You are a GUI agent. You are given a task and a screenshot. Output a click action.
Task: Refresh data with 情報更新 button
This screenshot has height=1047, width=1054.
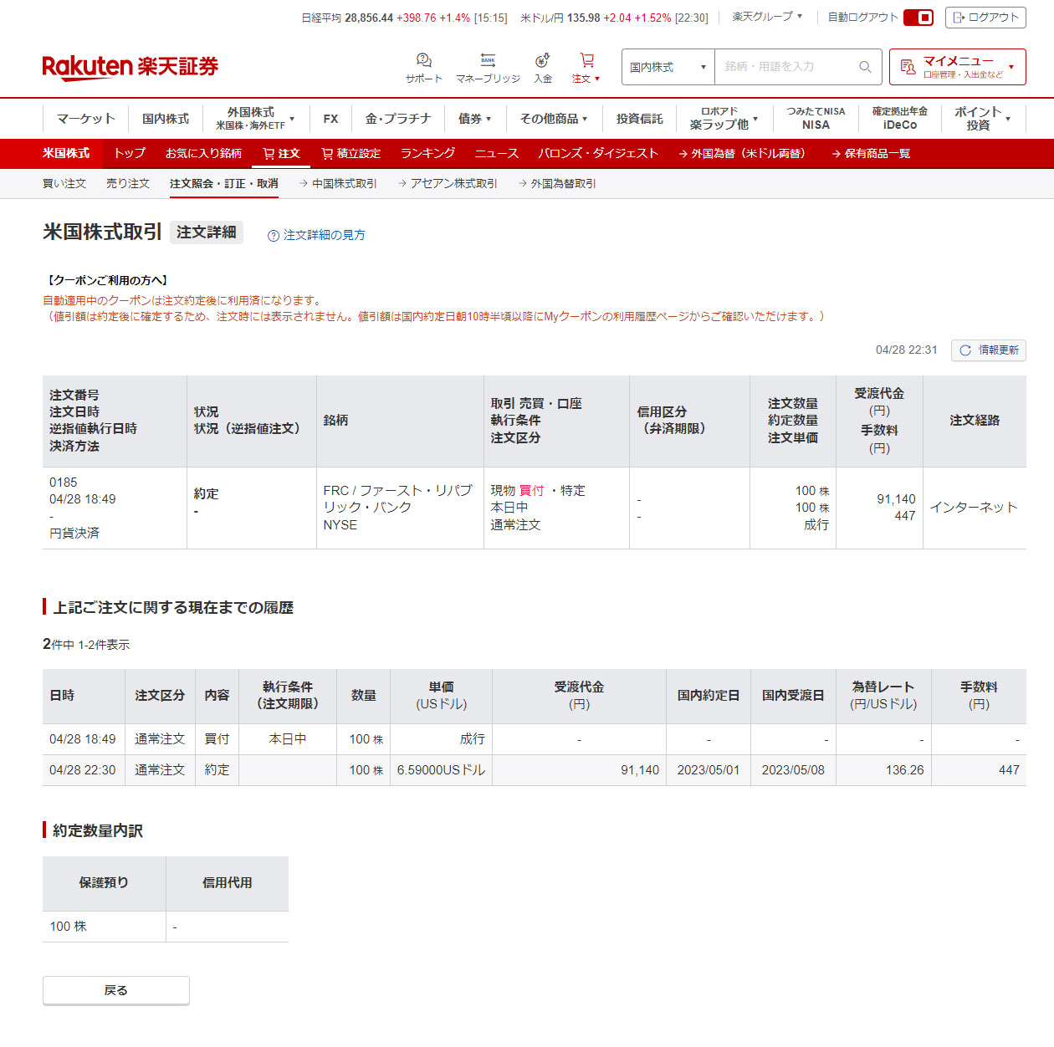pyautogui.click(x=988, y=350)
